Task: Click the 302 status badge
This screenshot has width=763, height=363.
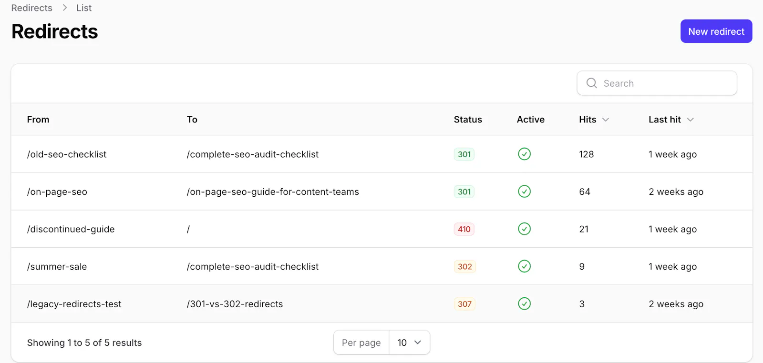Action: (464, 267)
